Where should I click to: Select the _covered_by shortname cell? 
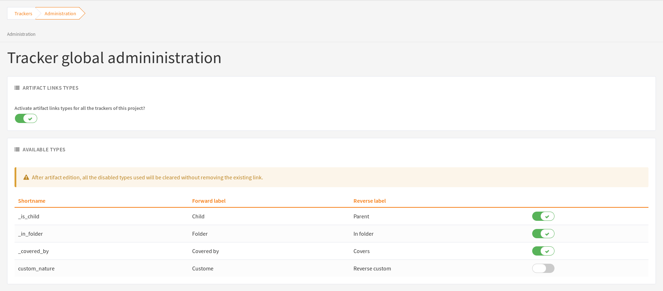click(x=33, y=251)
